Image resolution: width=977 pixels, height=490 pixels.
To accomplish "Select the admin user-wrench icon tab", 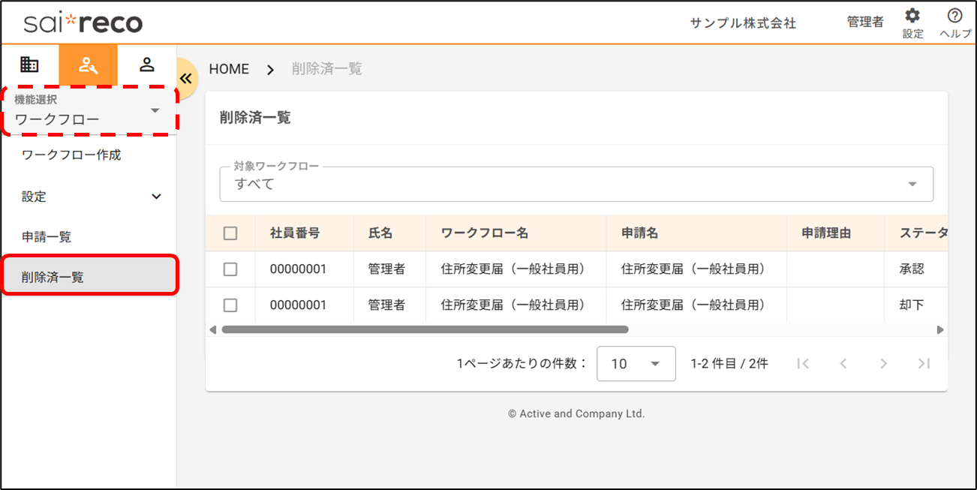I will pos(89,65).
